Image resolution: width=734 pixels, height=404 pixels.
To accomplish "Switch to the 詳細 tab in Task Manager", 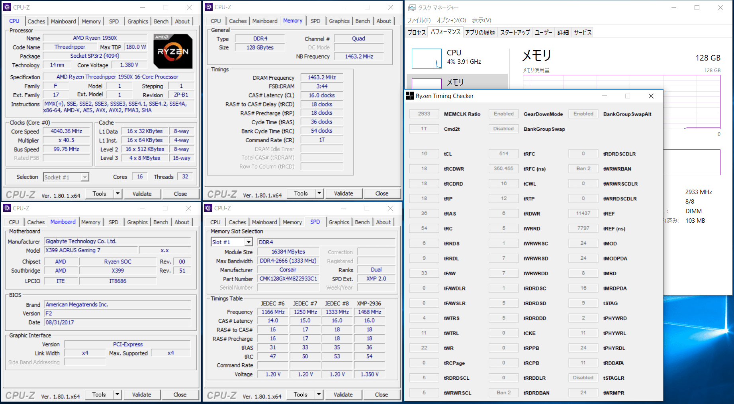I will pyautogui.click(x=563, y=32).
